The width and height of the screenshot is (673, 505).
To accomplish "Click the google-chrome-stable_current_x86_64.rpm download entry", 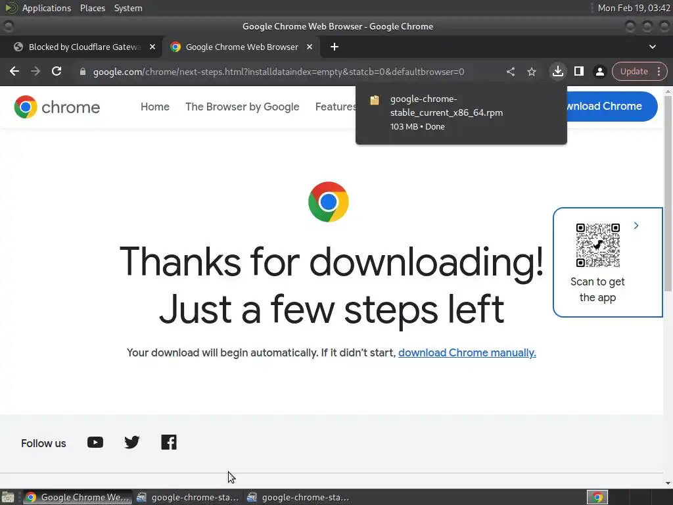I will 461,112.
